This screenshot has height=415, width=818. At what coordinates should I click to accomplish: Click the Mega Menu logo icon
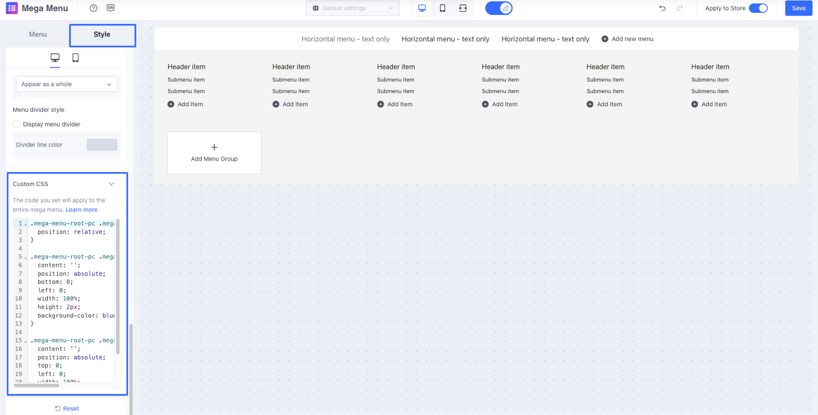[12, 8]
